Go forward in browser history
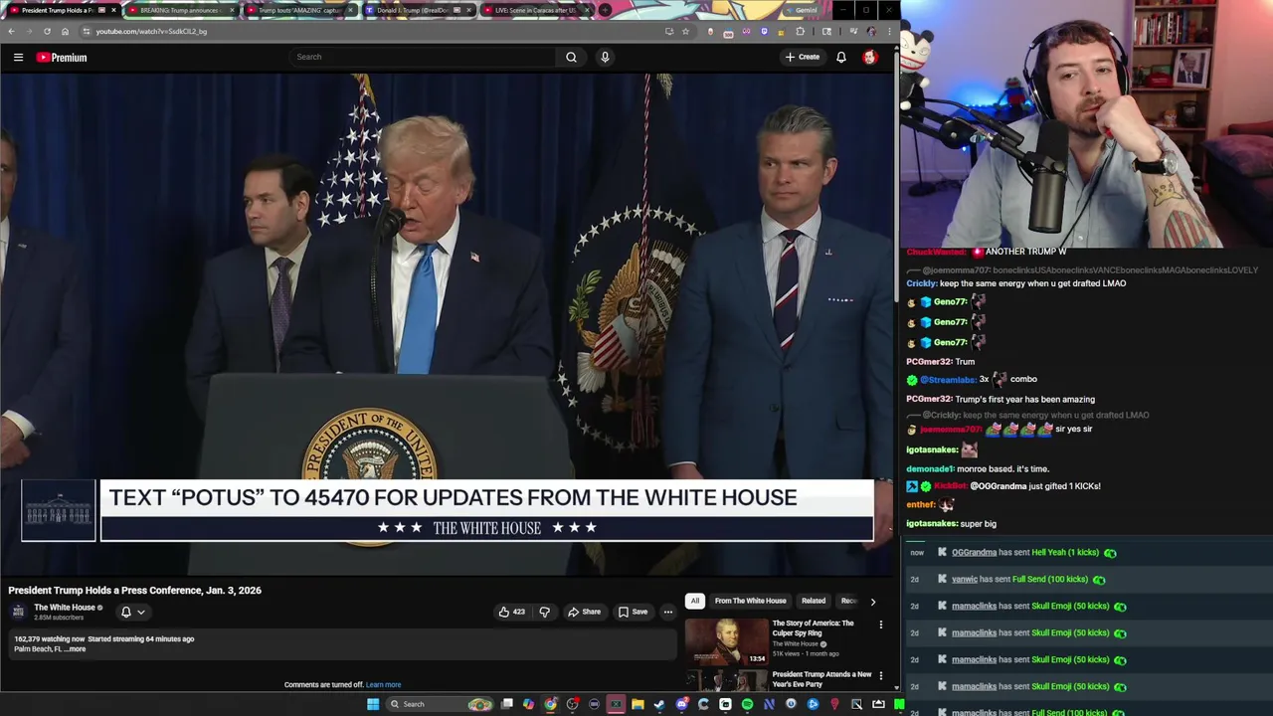This screenshot has width=1273, height=716. (x=29, y=31)
